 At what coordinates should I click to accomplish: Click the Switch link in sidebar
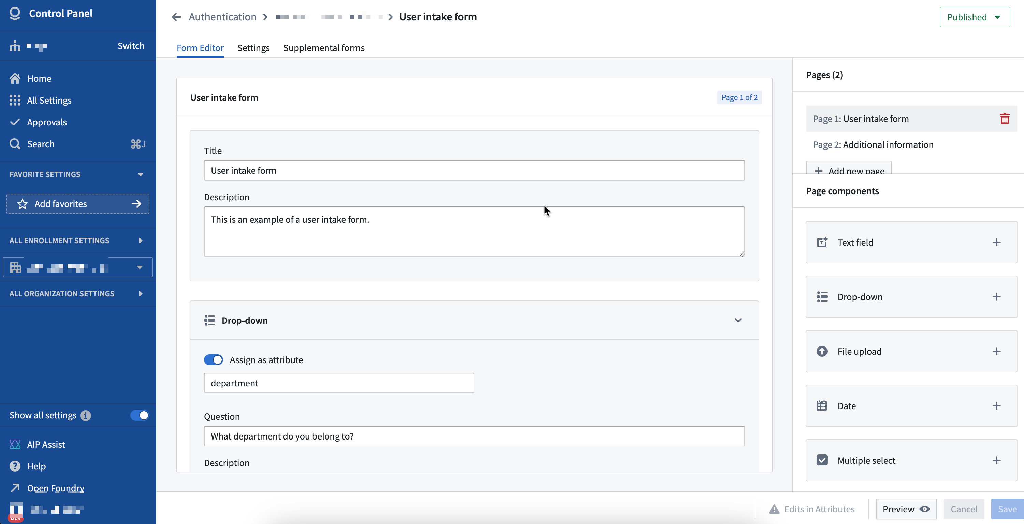coord(131,46)
